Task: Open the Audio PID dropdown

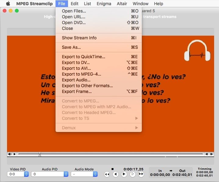Action: (50, 174)
